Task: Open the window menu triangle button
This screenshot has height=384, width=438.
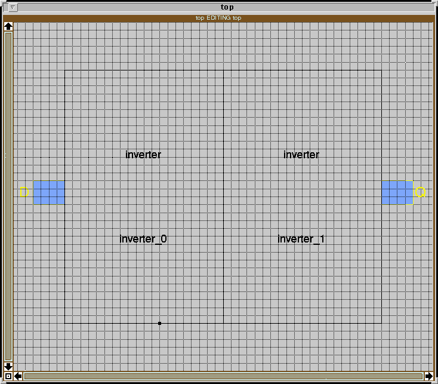Action: tap(13, 7)
